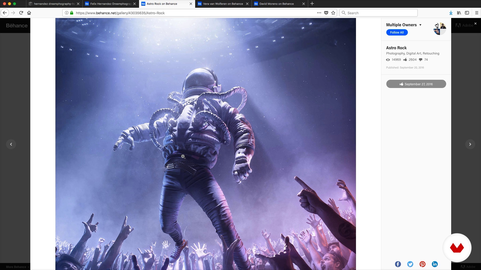Open the browser home page
The image size is (481, 270).
[x=29, y=13]
